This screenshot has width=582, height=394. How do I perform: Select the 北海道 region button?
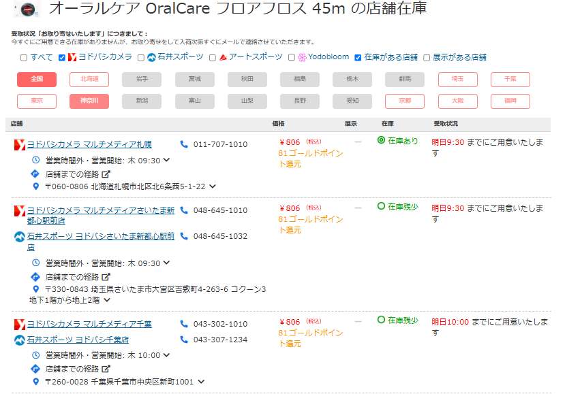pos(89,80)
